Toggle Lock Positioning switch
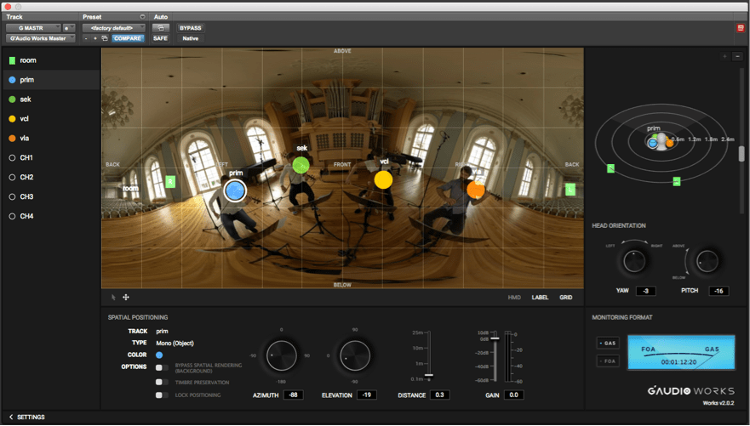 (161, 395)
